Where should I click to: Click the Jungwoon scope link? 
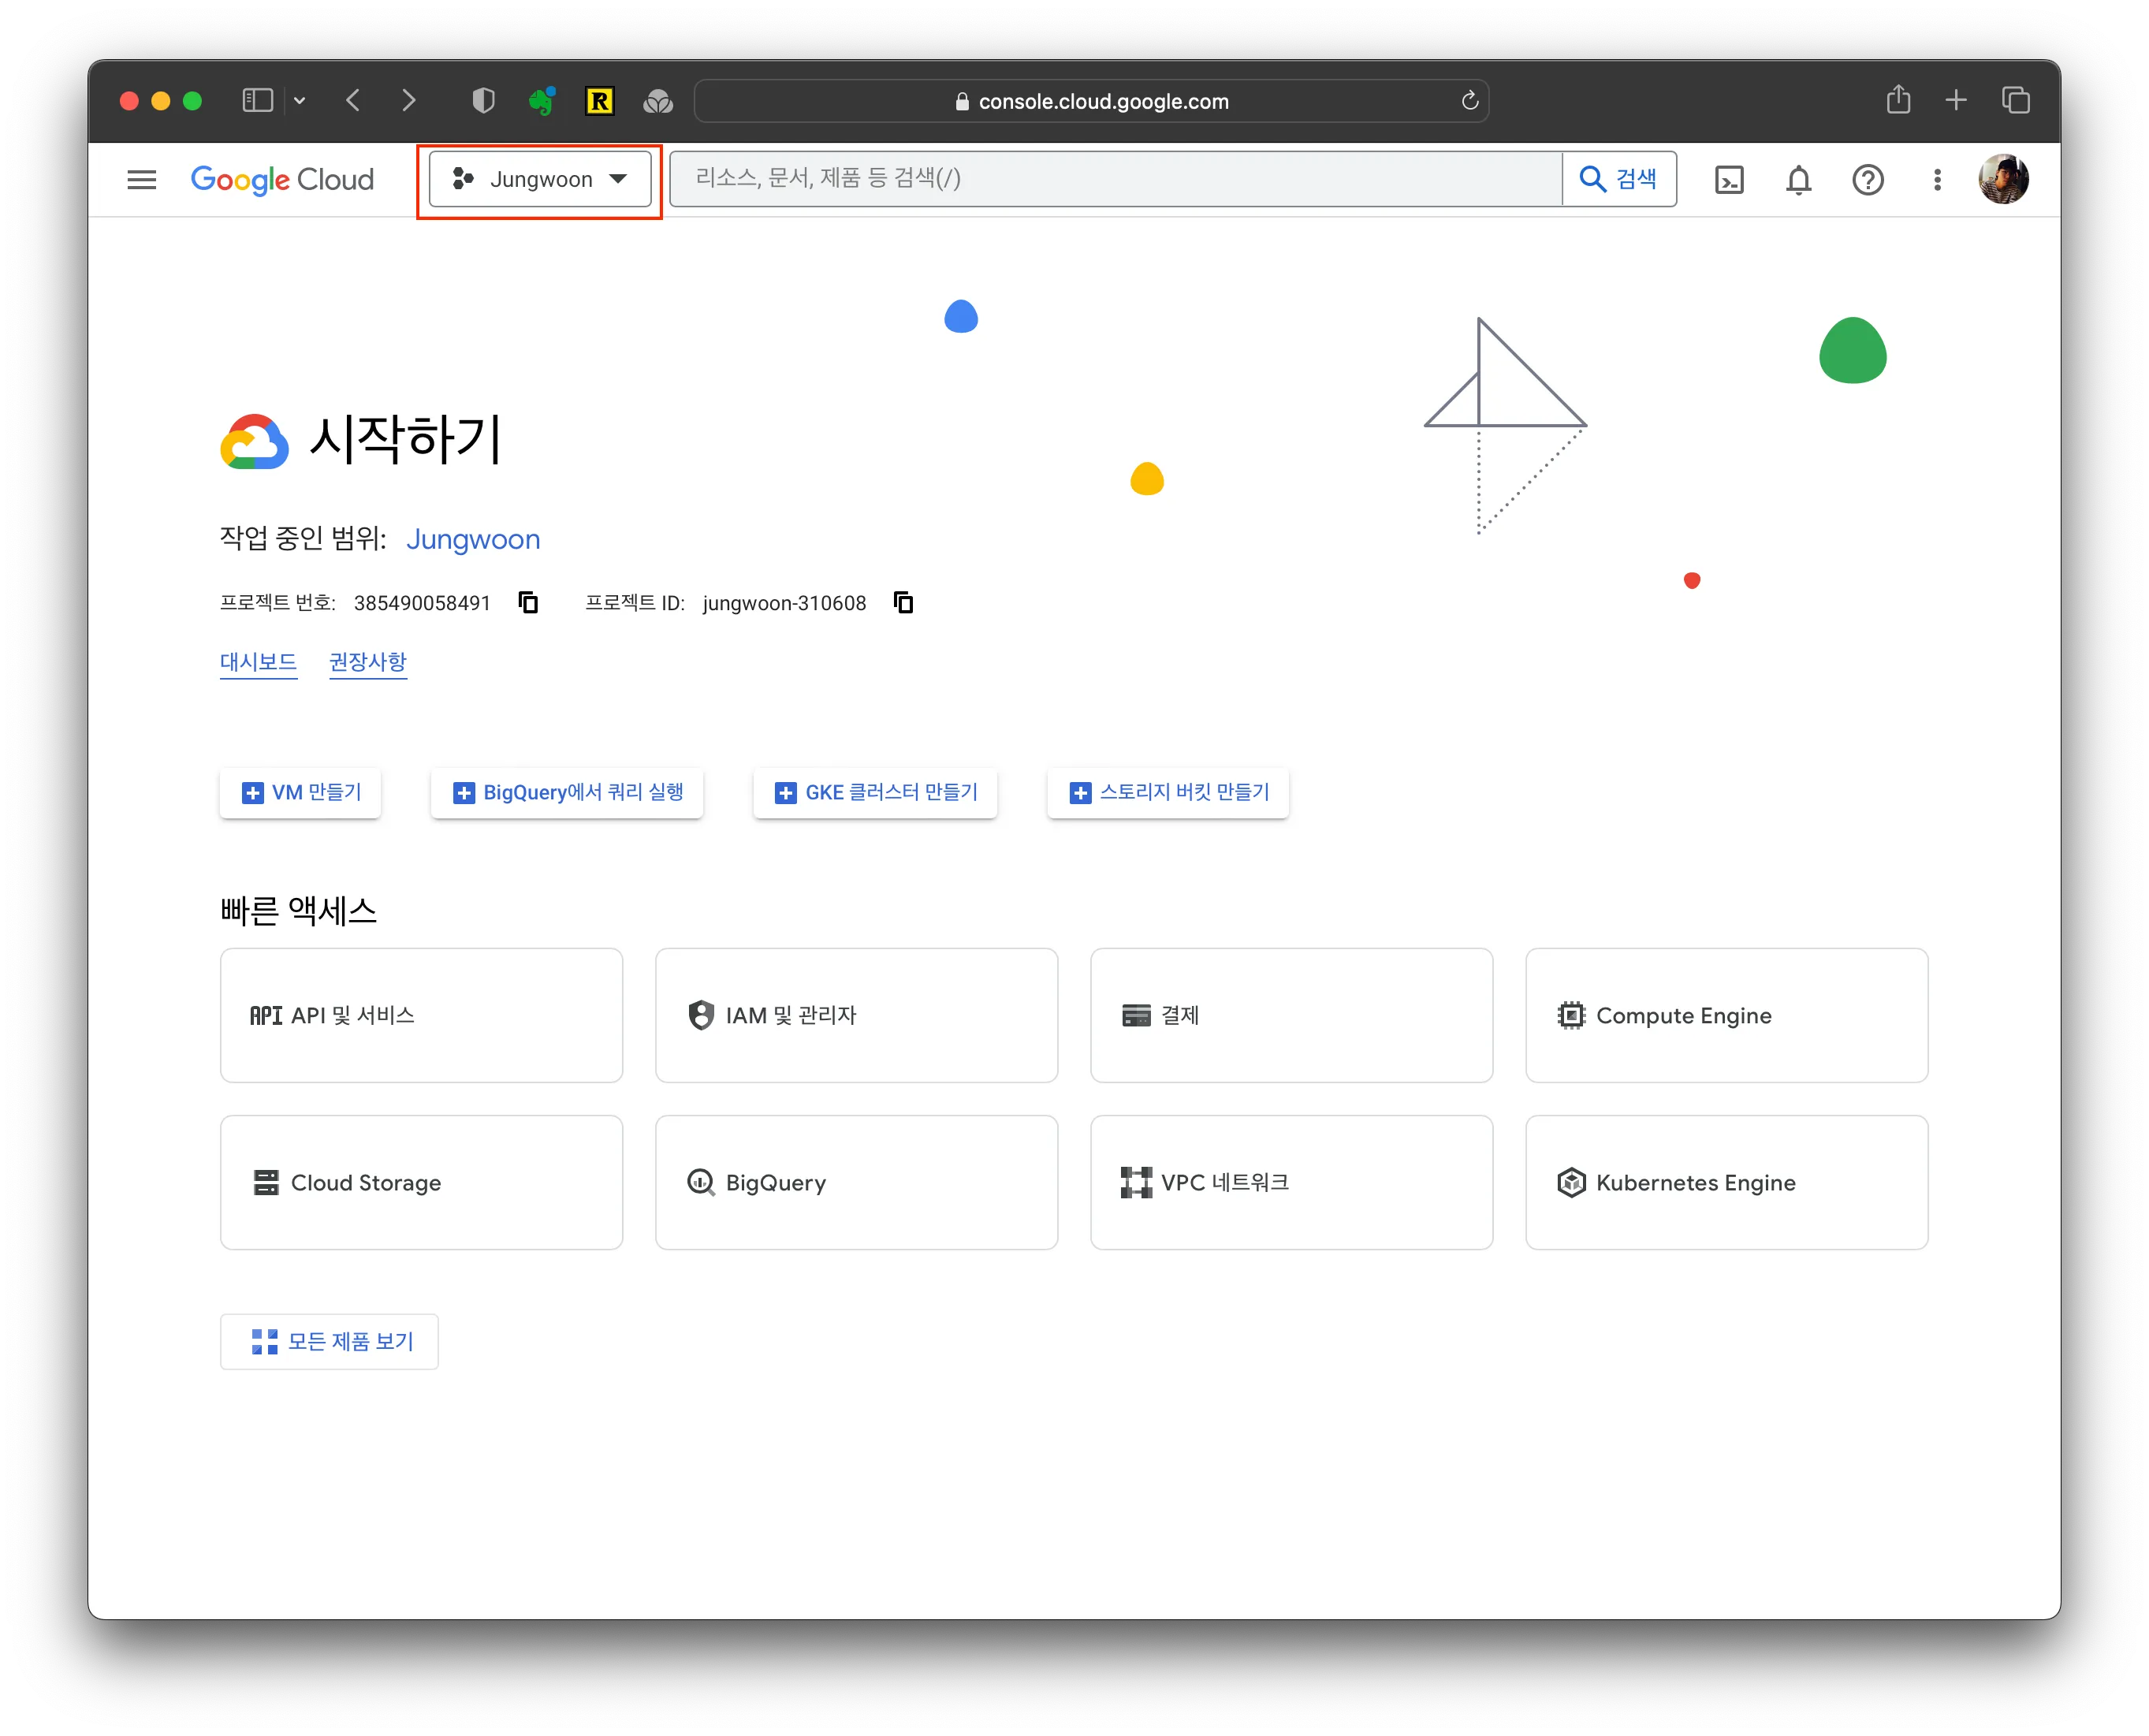pyautogui.click(x=473, y=539)
